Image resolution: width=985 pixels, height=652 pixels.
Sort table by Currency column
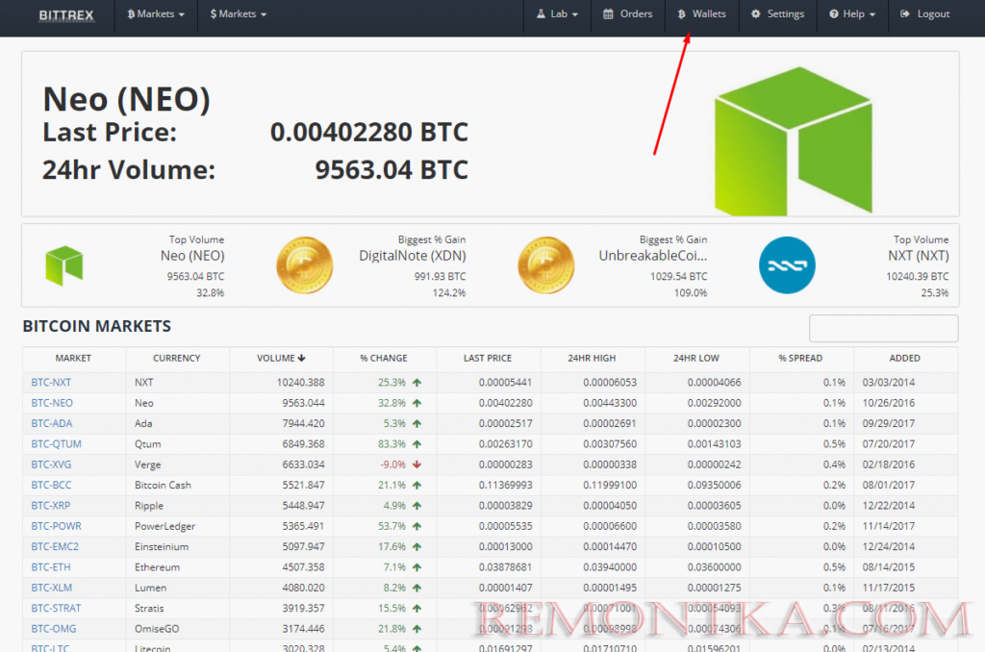[x=177, y=358]
